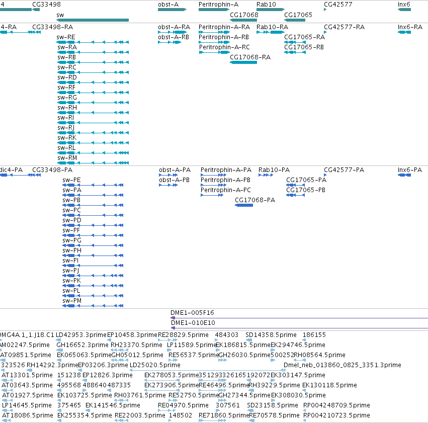428x423 pixels.
Task: Click the Rab10-PA protein
Action: (x=266, y=175)
